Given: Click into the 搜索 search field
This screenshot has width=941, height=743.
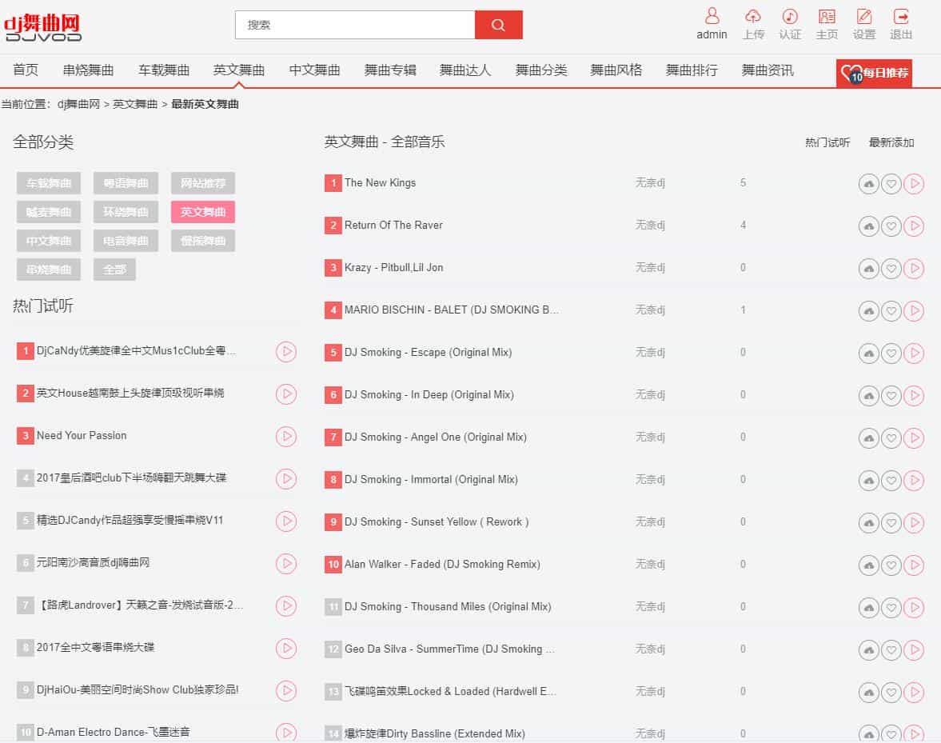Looking at the screenshot, I should click(354, 25).
